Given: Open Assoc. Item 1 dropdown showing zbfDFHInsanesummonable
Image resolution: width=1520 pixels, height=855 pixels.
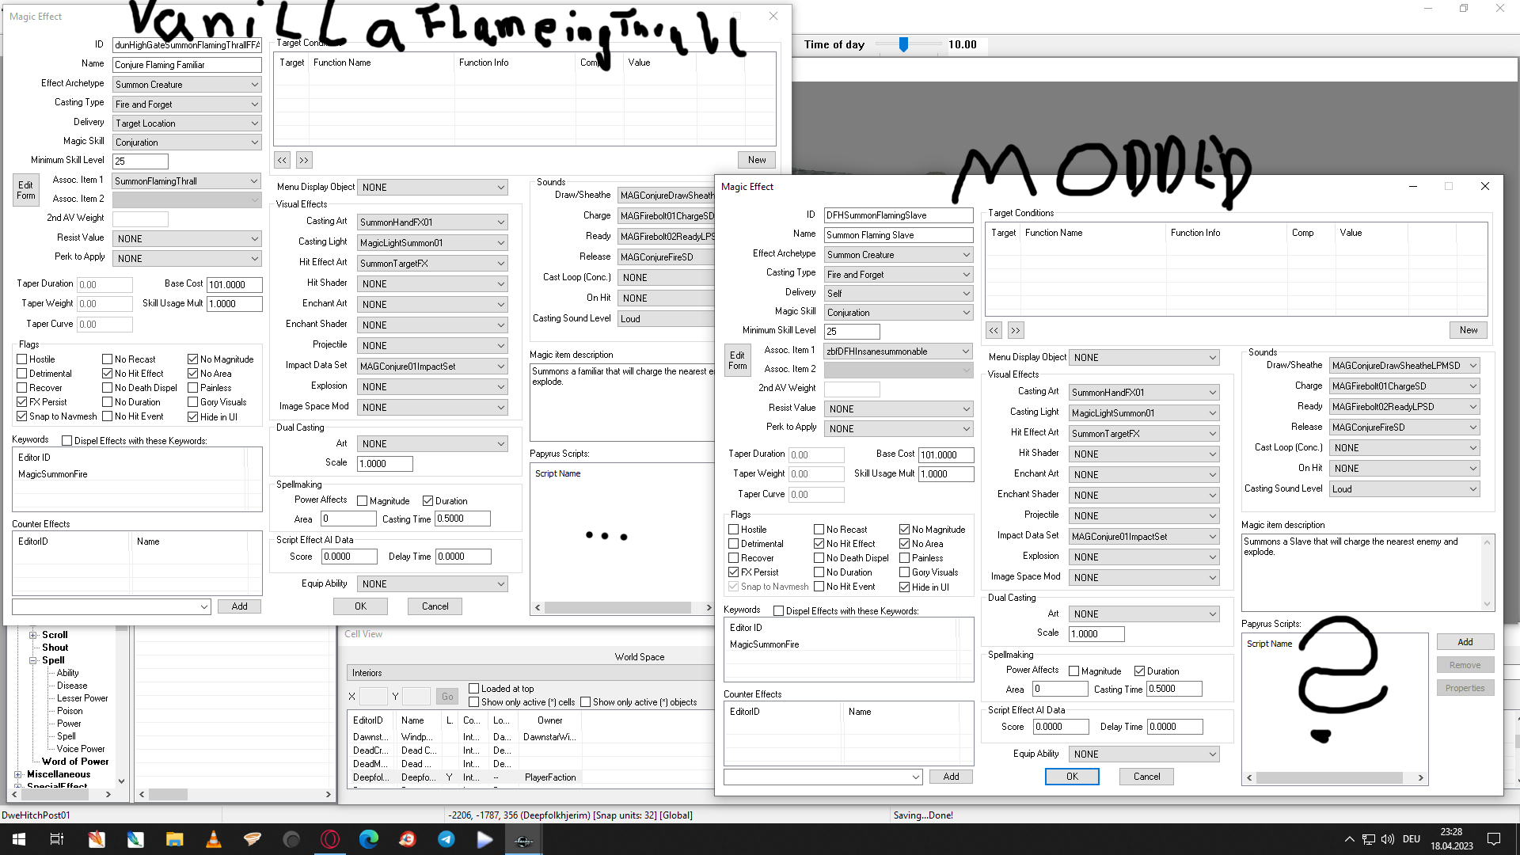Looking at the screenshot, I should [x=898, y=351].
